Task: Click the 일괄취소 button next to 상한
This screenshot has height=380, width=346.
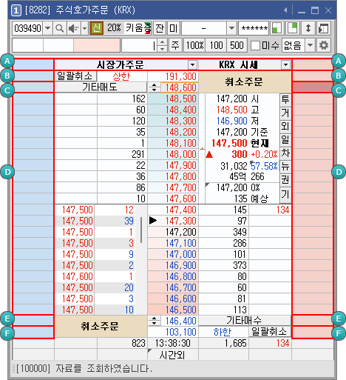Action: [75, 76]
